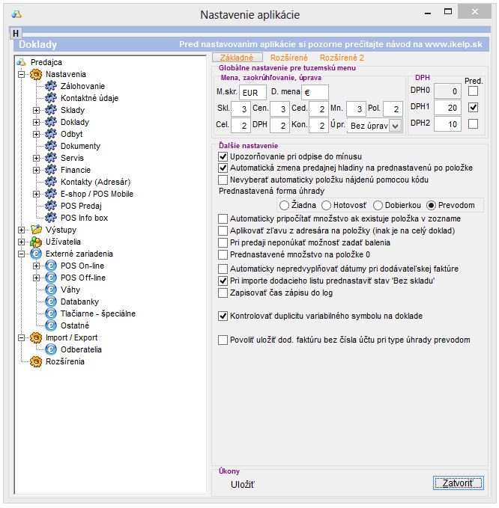
Task: Click the gear icon beside Kontaktné údaje
Action: (51, 99)
